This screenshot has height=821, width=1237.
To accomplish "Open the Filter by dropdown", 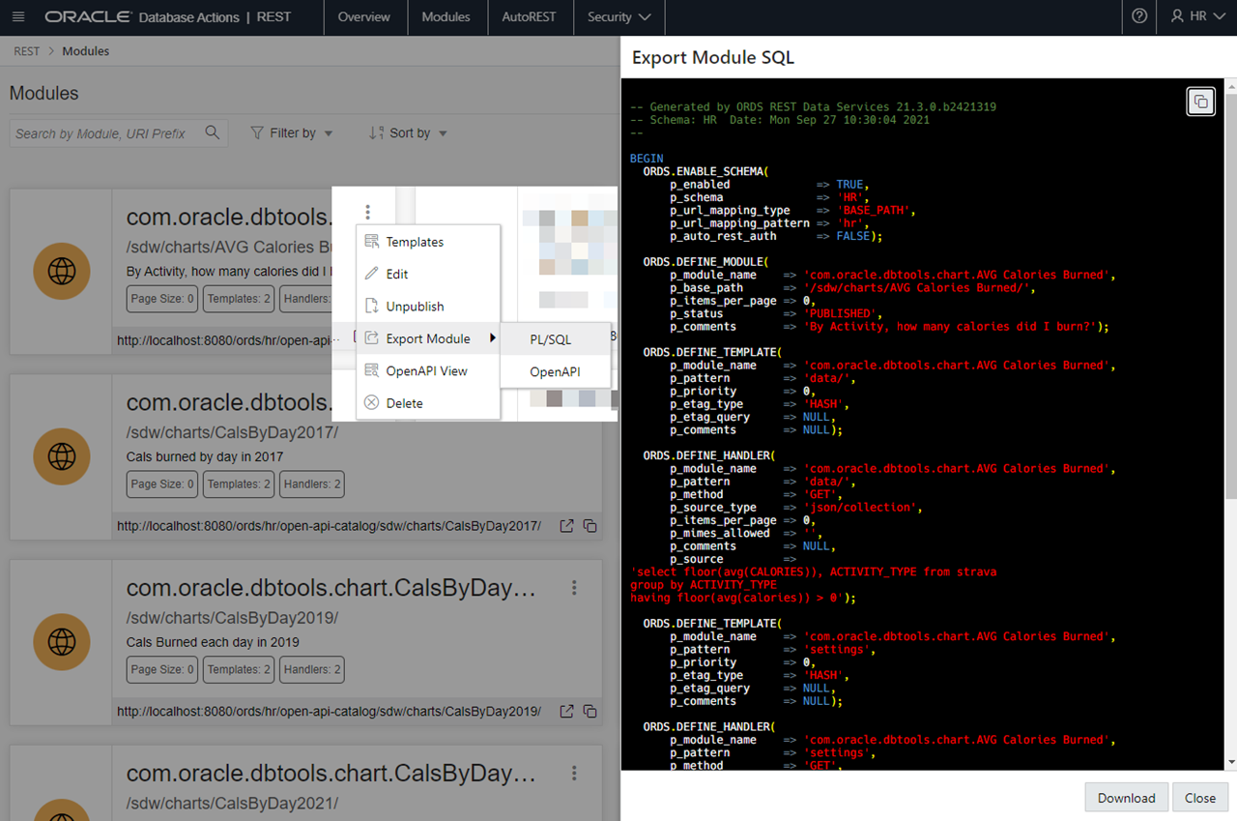I will click(292, 133).
